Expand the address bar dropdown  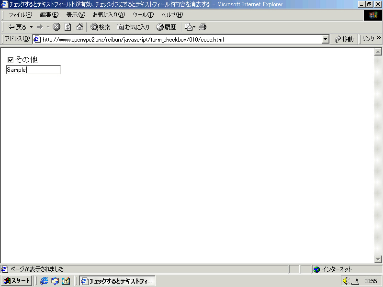pyautogui.click(x=325, y=39)
